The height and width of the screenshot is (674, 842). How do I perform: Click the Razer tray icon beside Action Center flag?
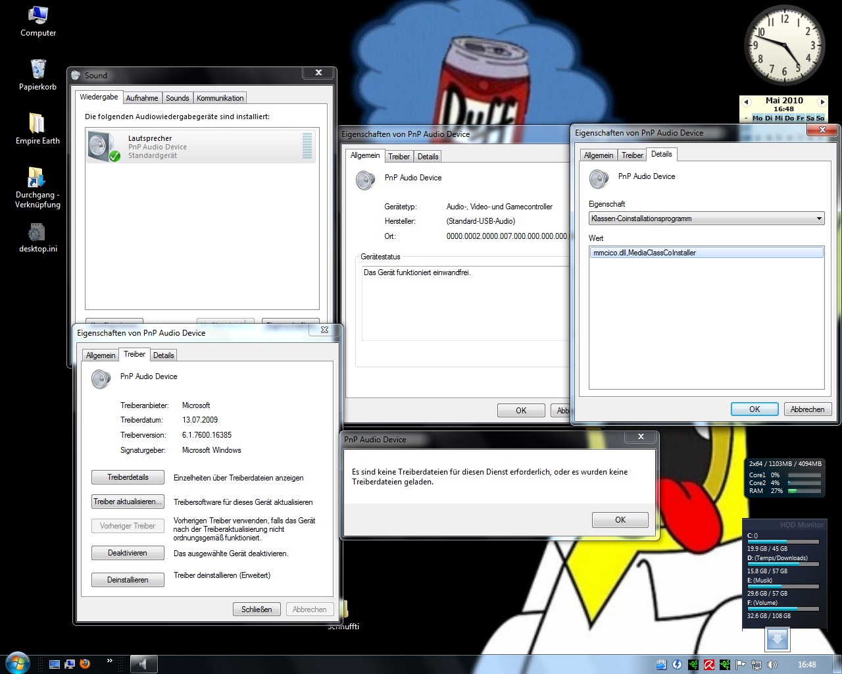coord(724,665)
